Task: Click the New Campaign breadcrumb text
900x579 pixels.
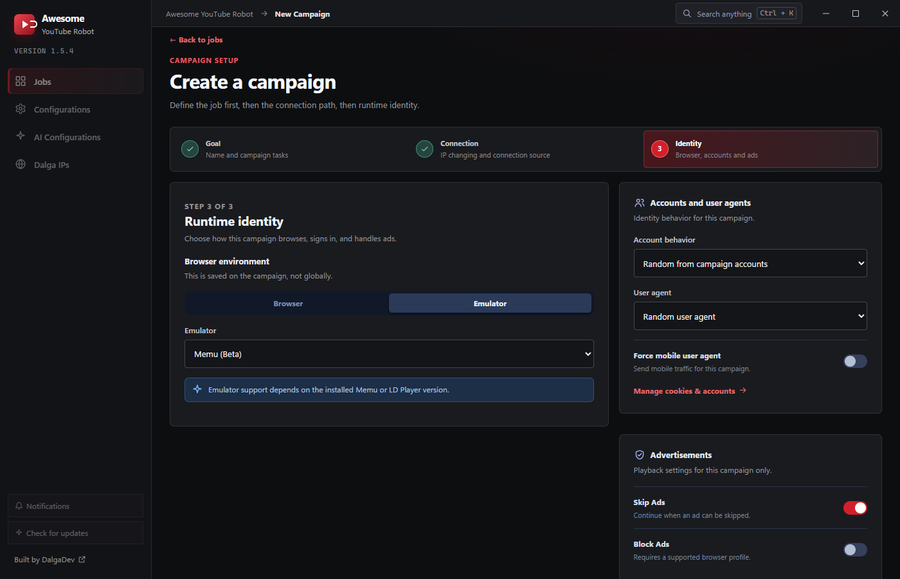Action: 302,14
